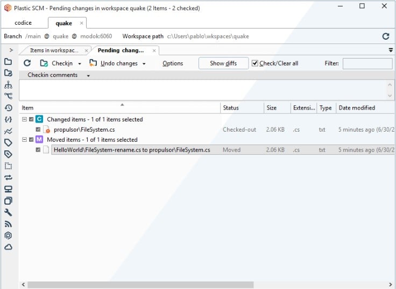Open the code review braces icon

[x=8, y=119]
